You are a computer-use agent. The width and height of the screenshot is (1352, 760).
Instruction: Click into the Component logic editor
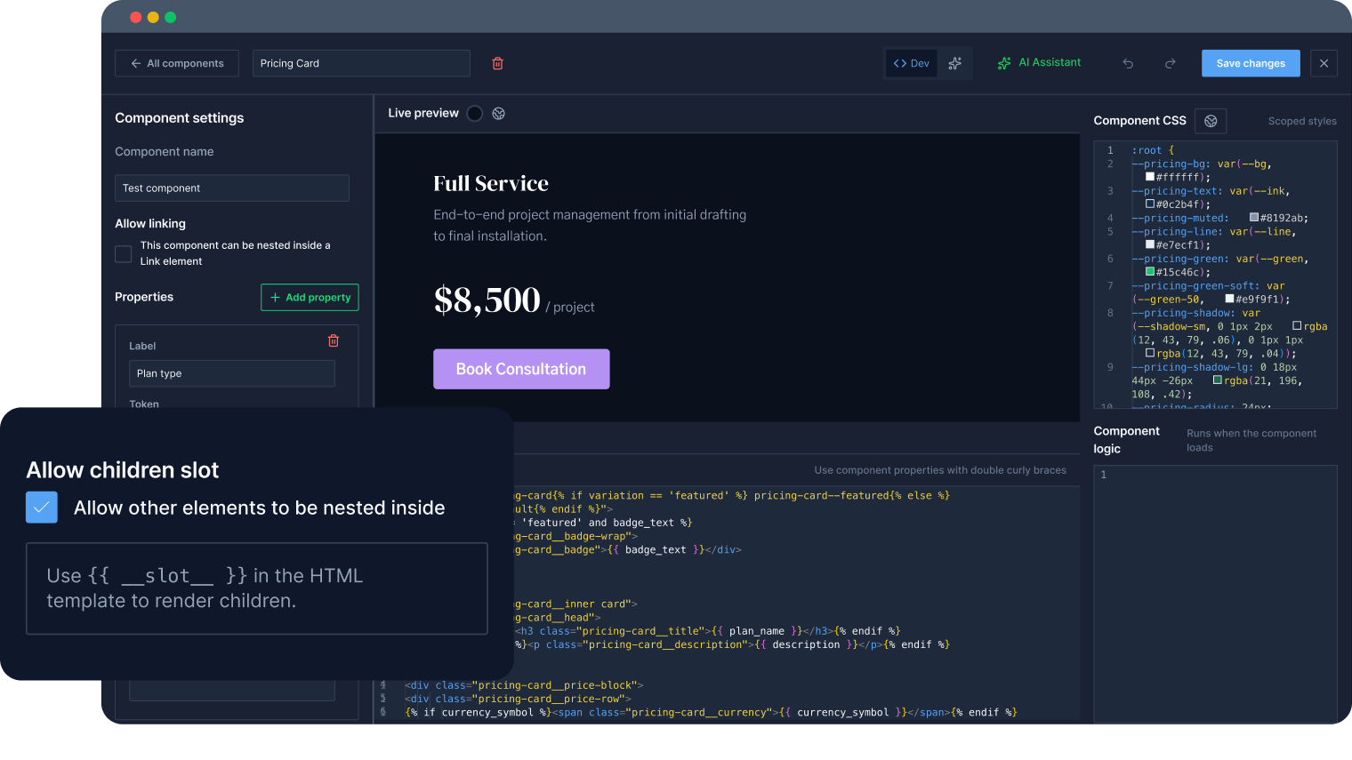pyautogui.click(x=1215, y=594)
